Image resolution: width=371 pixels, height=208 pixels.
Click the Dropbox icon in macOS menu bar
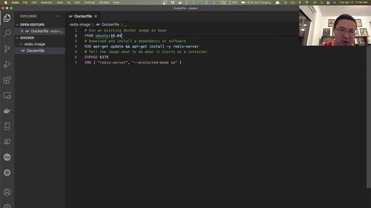(x=173, y=2)
